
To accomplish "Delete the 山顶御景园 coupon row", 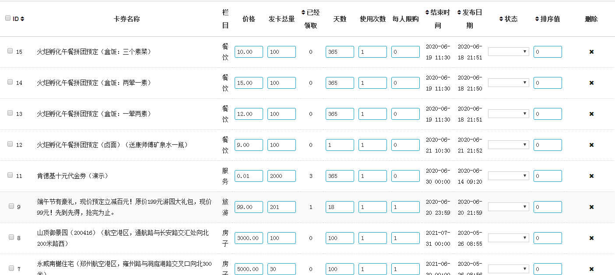I will click(591, 238).
